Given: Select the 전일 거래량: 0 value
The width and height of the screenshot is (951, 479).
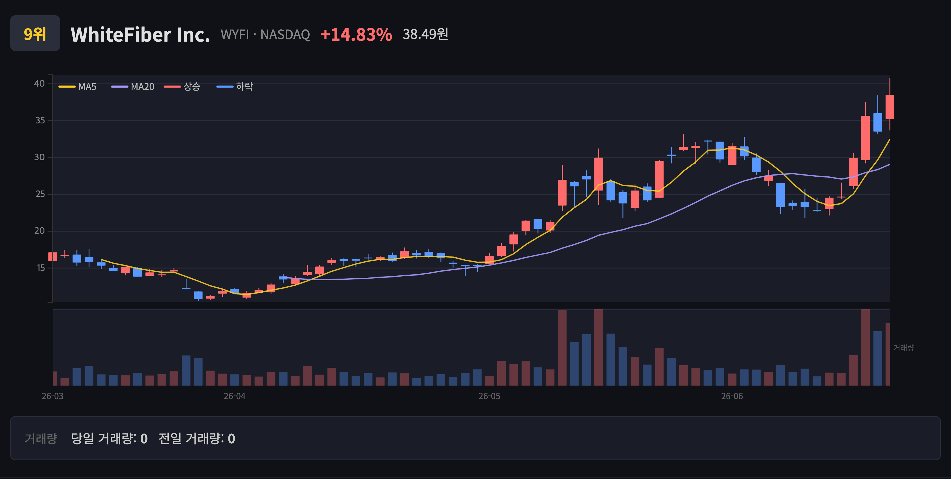Looking at the screenshot, I should 197,438.
